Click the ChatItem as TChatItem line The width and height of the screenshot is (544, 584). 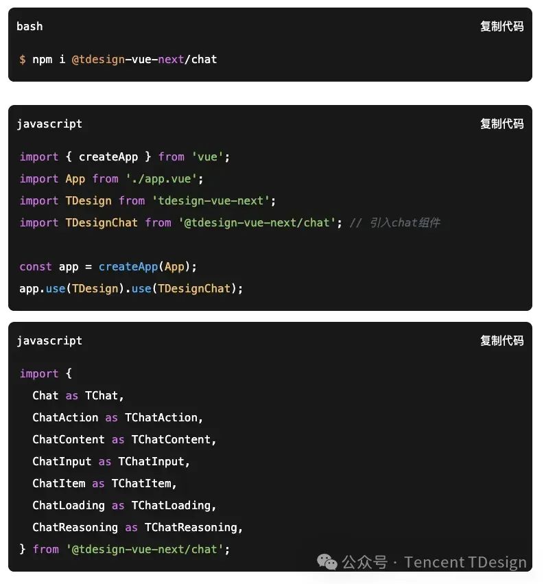[104, 484]
